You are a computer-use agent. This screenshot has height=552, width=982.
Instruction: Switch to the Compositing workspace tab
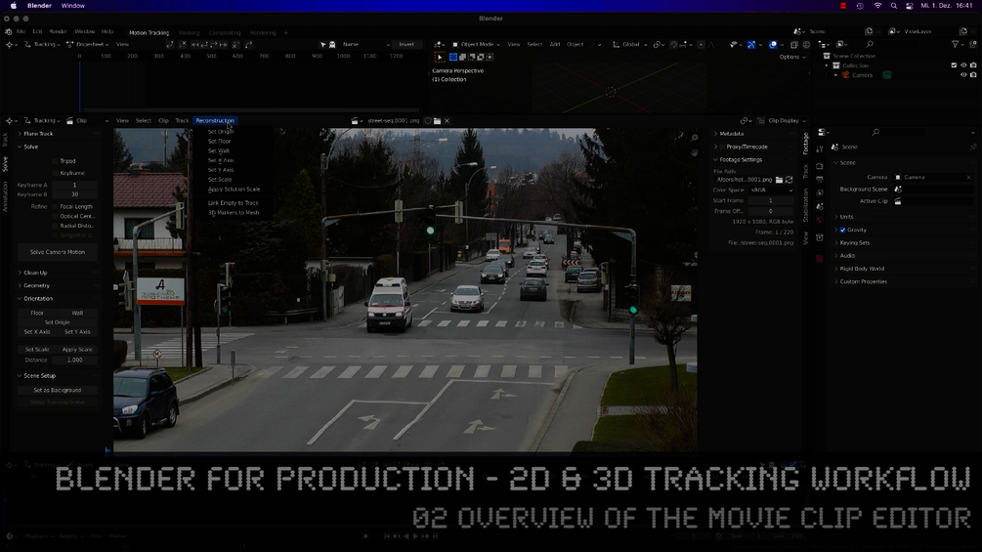(x=224, y=32)
